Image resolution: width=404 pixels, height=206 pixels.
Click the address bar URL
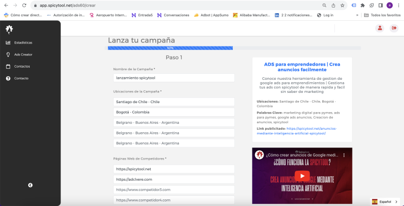point(68,6)
